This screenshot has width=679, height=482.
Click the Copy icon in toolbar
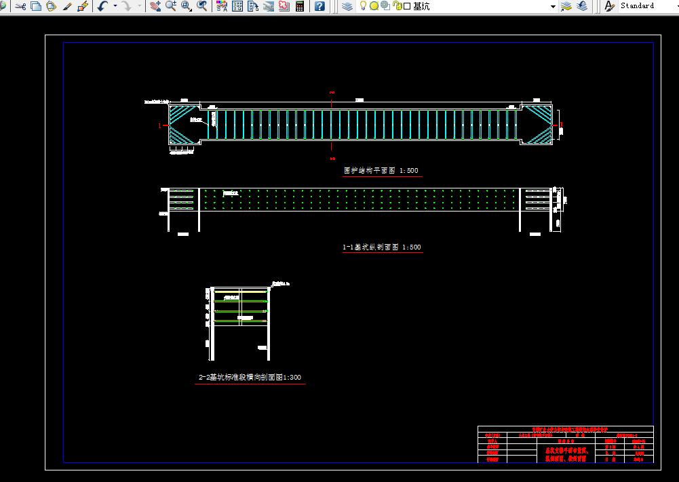(x=36, y=6)
